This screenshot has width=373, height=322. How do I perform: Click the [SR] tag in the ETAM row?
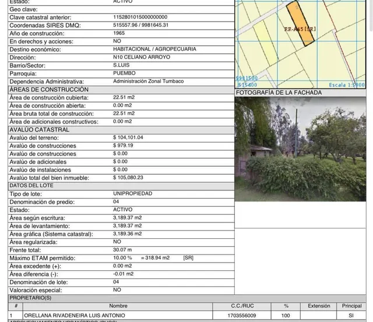tap(188, 258)
